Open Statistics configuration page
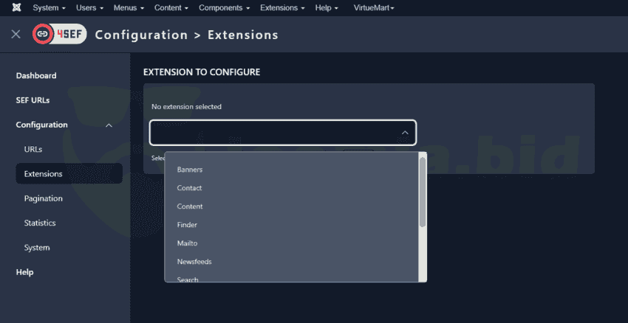Image resolution: width=628 pixels, height=323 pixels. pos(40,223)
